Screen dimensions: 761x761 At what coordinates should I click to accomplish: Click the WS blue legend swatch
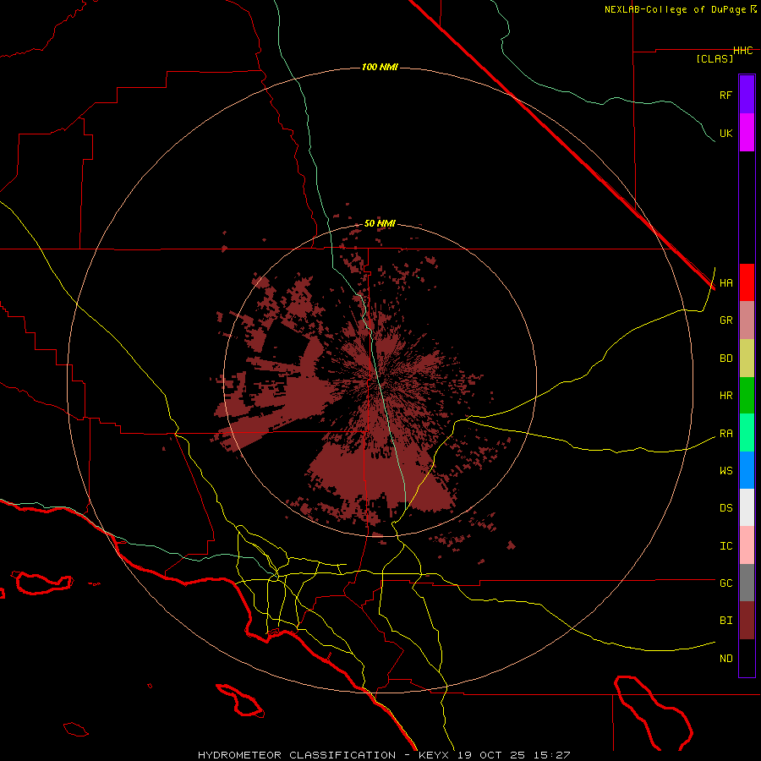point(747,470)
